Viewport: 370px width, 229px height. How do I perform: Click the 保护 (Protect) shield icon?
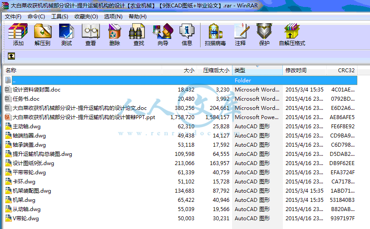tap(264, 31)
